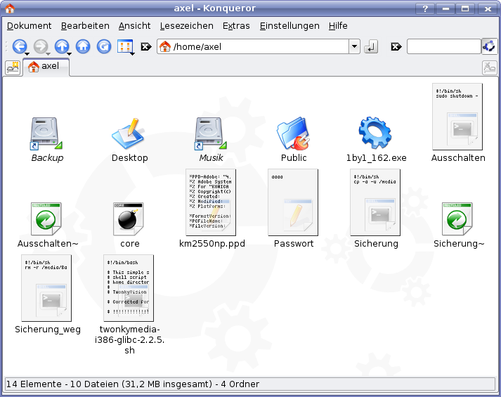Screen dimensions: 501x397
Task: Click the Backup label text
Action: click(x=47, y=158)
